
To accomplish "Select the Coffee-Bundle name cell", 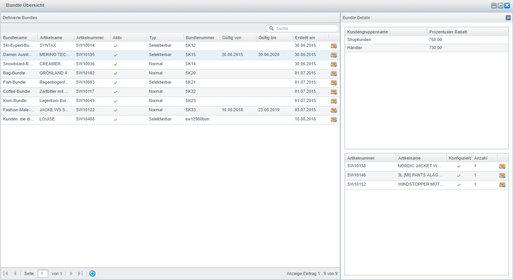I will point(19,91).
